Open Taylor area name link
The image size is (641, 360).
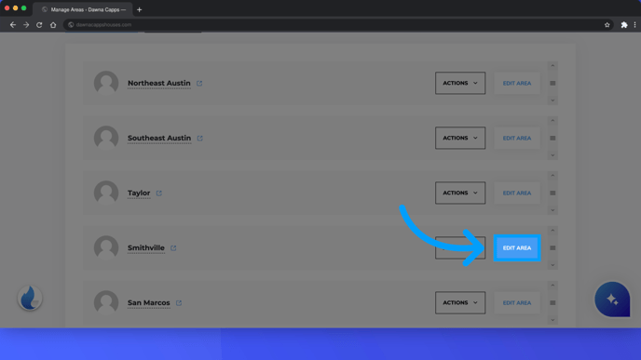(139, 193)
